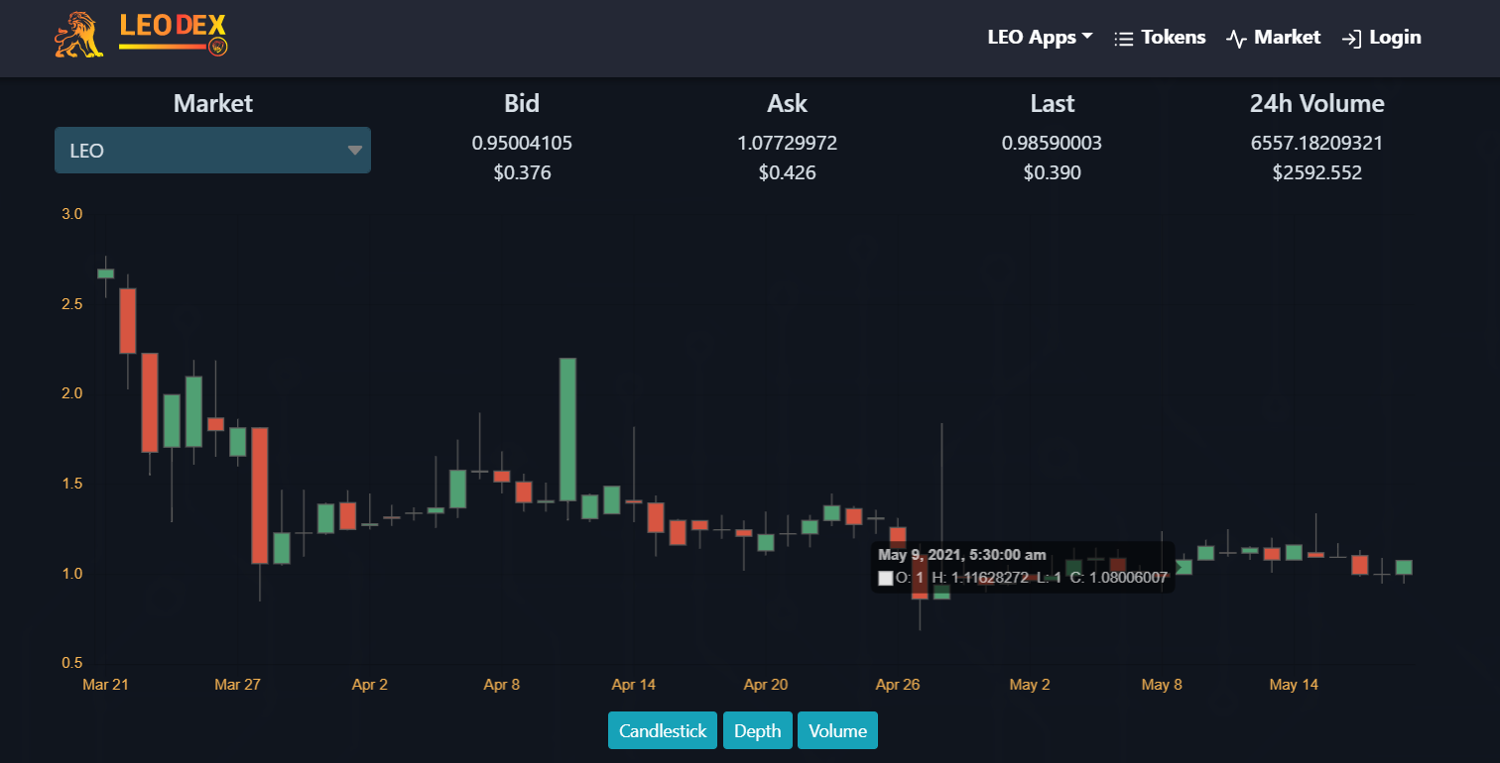Click the list icon beside Tokens
This screenshot has height=763, width=1500.
tap(1124, 39)
